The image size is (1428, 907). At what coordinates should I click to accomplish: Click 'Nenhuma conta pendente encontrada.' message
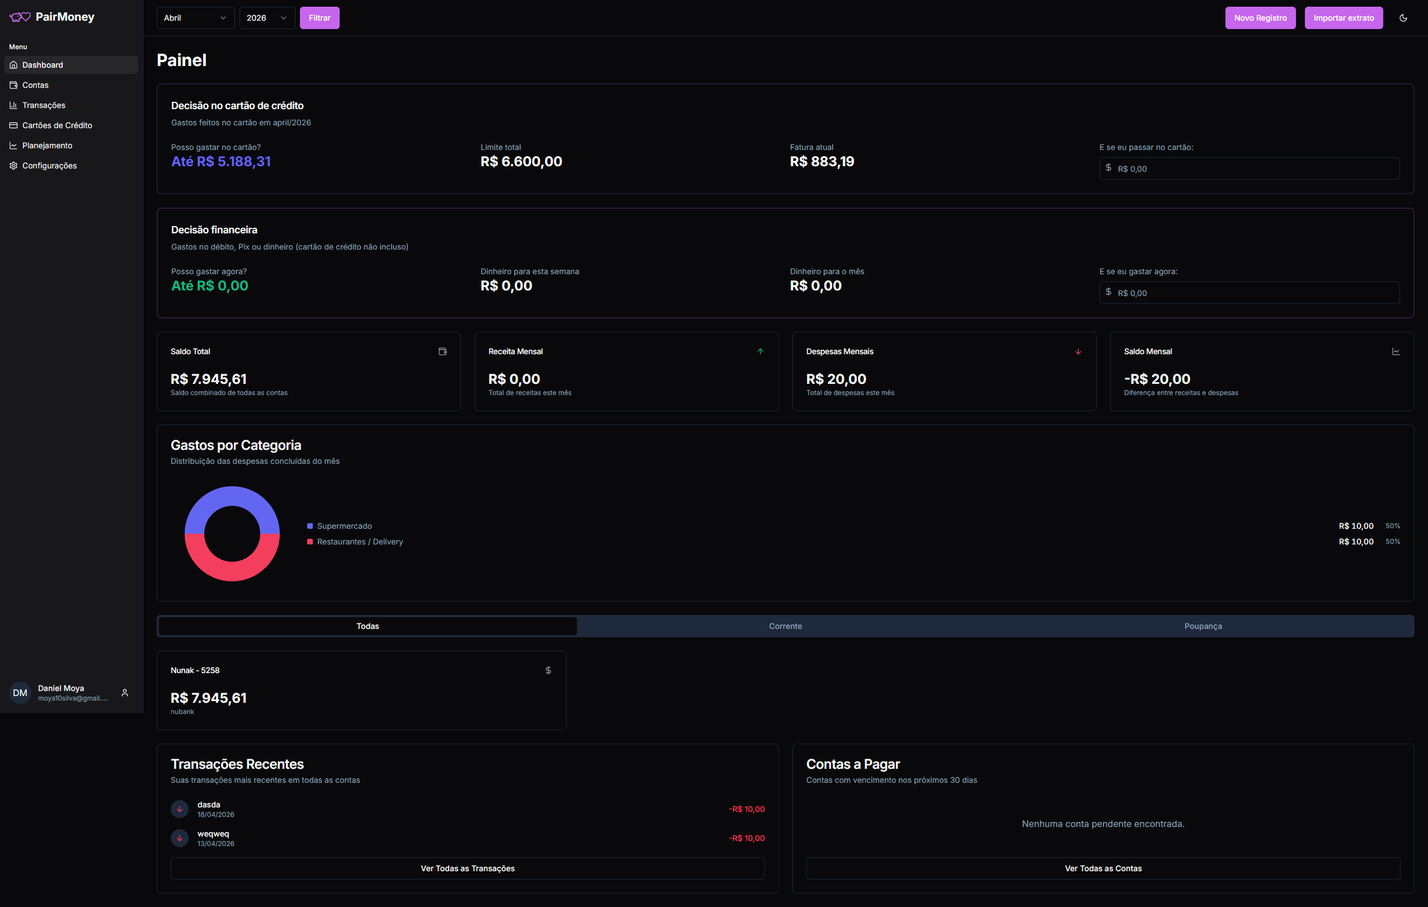click(x=1103, y=824)
